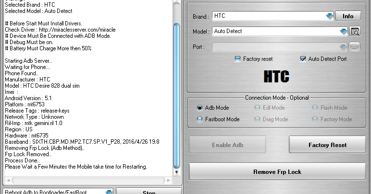The width and height of the screenshot is (371, 194).
Task: Click the log vertical scrollbar thumb
Action: [176, 95]
